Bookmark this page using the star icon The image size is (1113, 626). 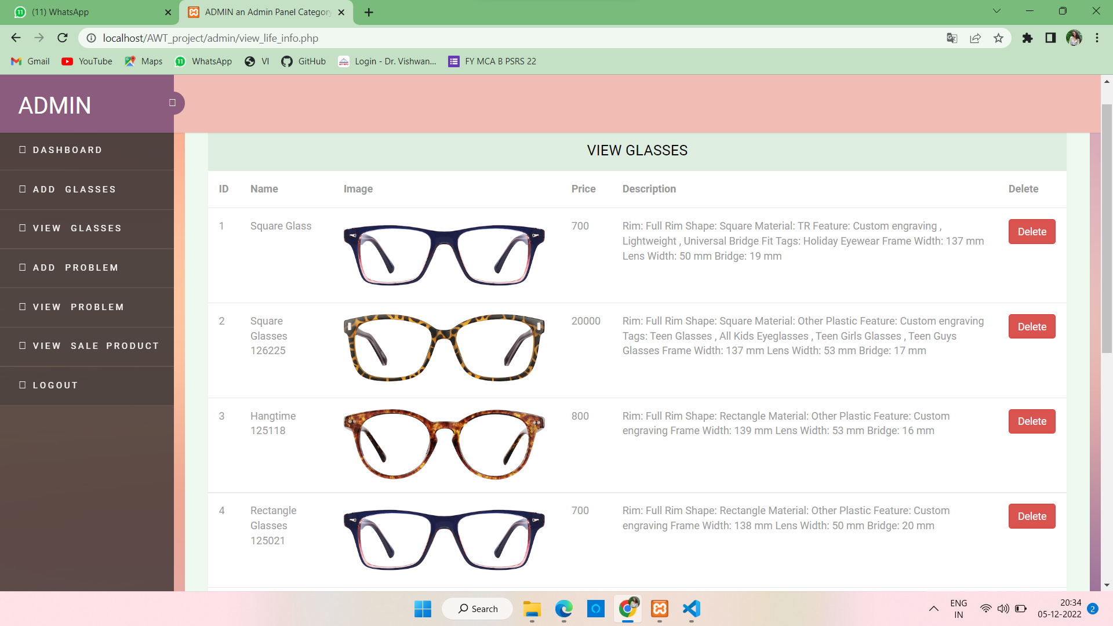[x=998, y=38]
